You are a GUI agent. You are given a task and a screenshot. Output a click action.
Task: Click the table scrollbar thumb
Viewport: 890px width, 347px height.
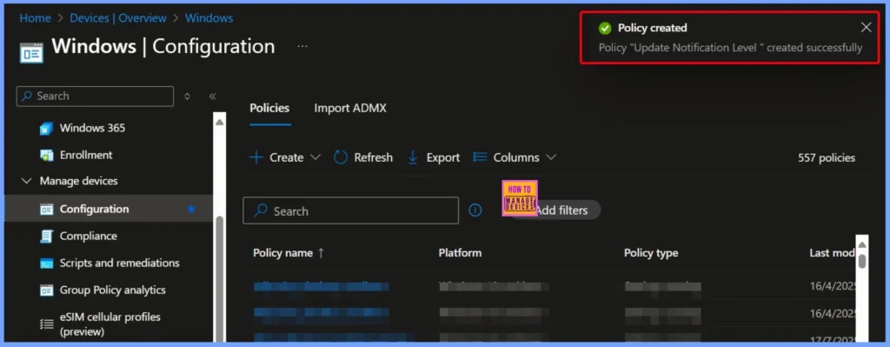[x=861, y=261]
